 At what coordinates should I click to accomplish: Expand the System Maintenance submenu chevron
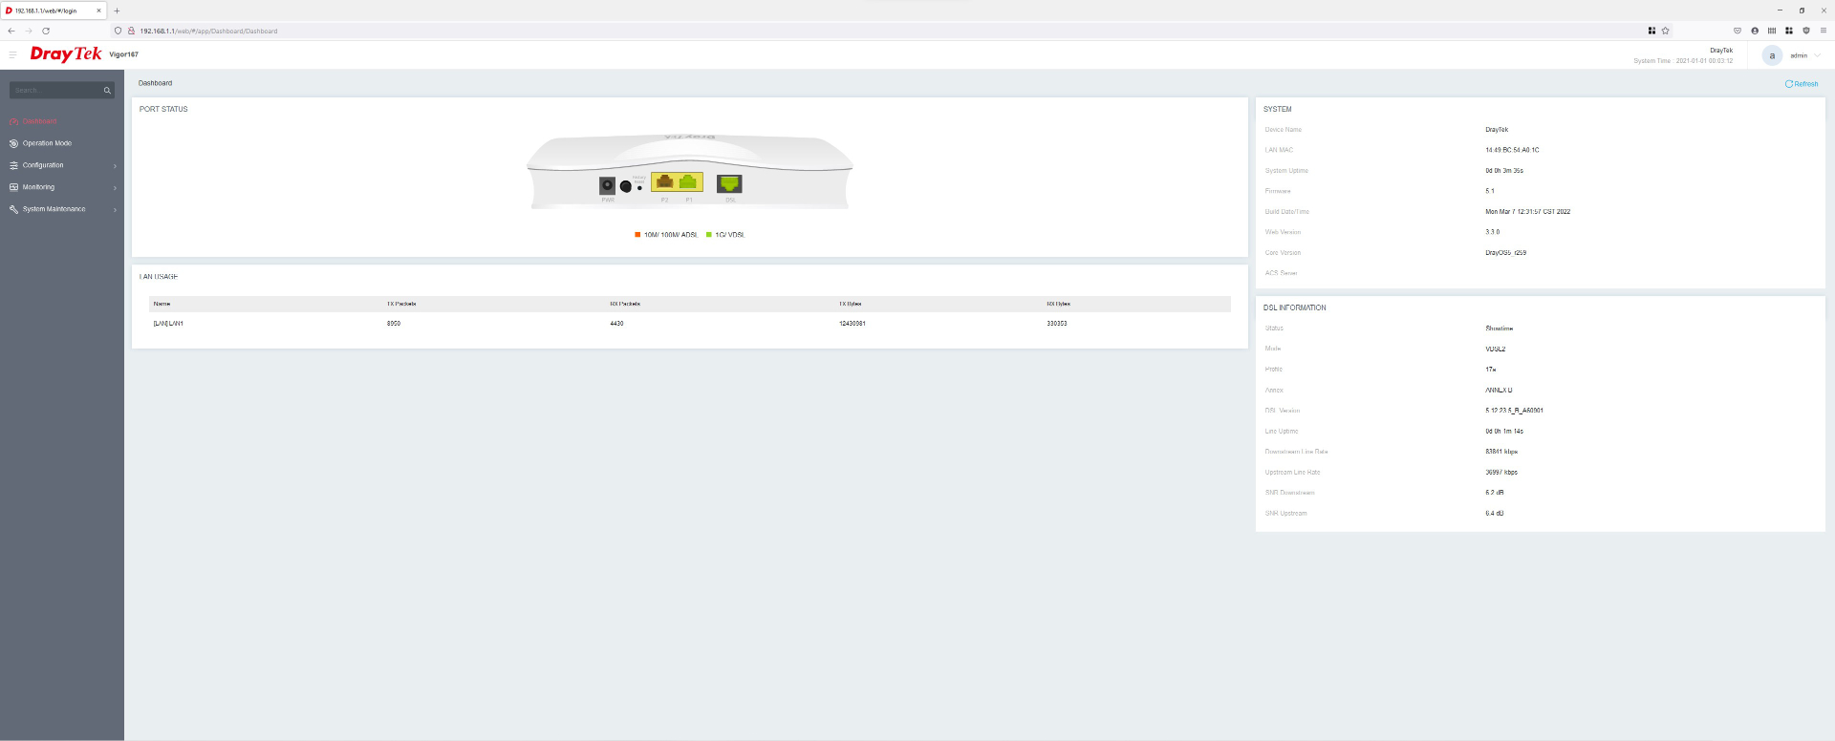click(115, 210)
